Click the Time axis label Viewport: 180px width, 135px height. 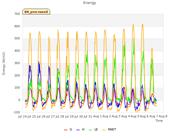pyautogui.click(x=159, y=121)
